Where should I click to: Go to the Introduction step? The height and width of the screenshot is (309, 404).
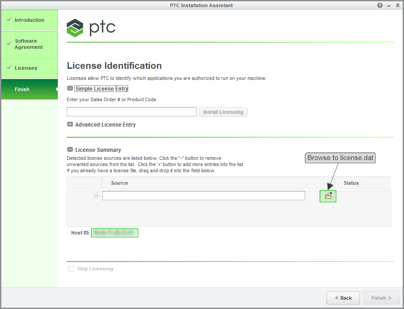pyautogui.click(x=29, y=20)
